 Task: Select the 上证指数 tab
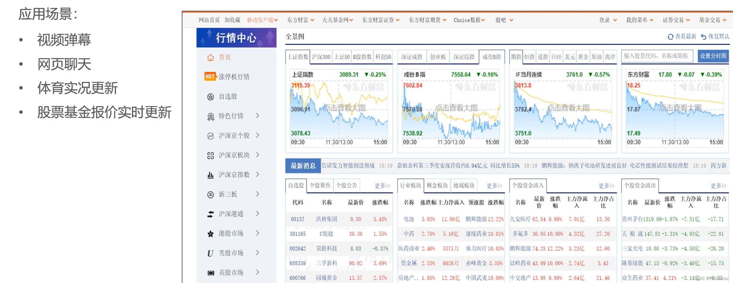(x=298, y=57)
